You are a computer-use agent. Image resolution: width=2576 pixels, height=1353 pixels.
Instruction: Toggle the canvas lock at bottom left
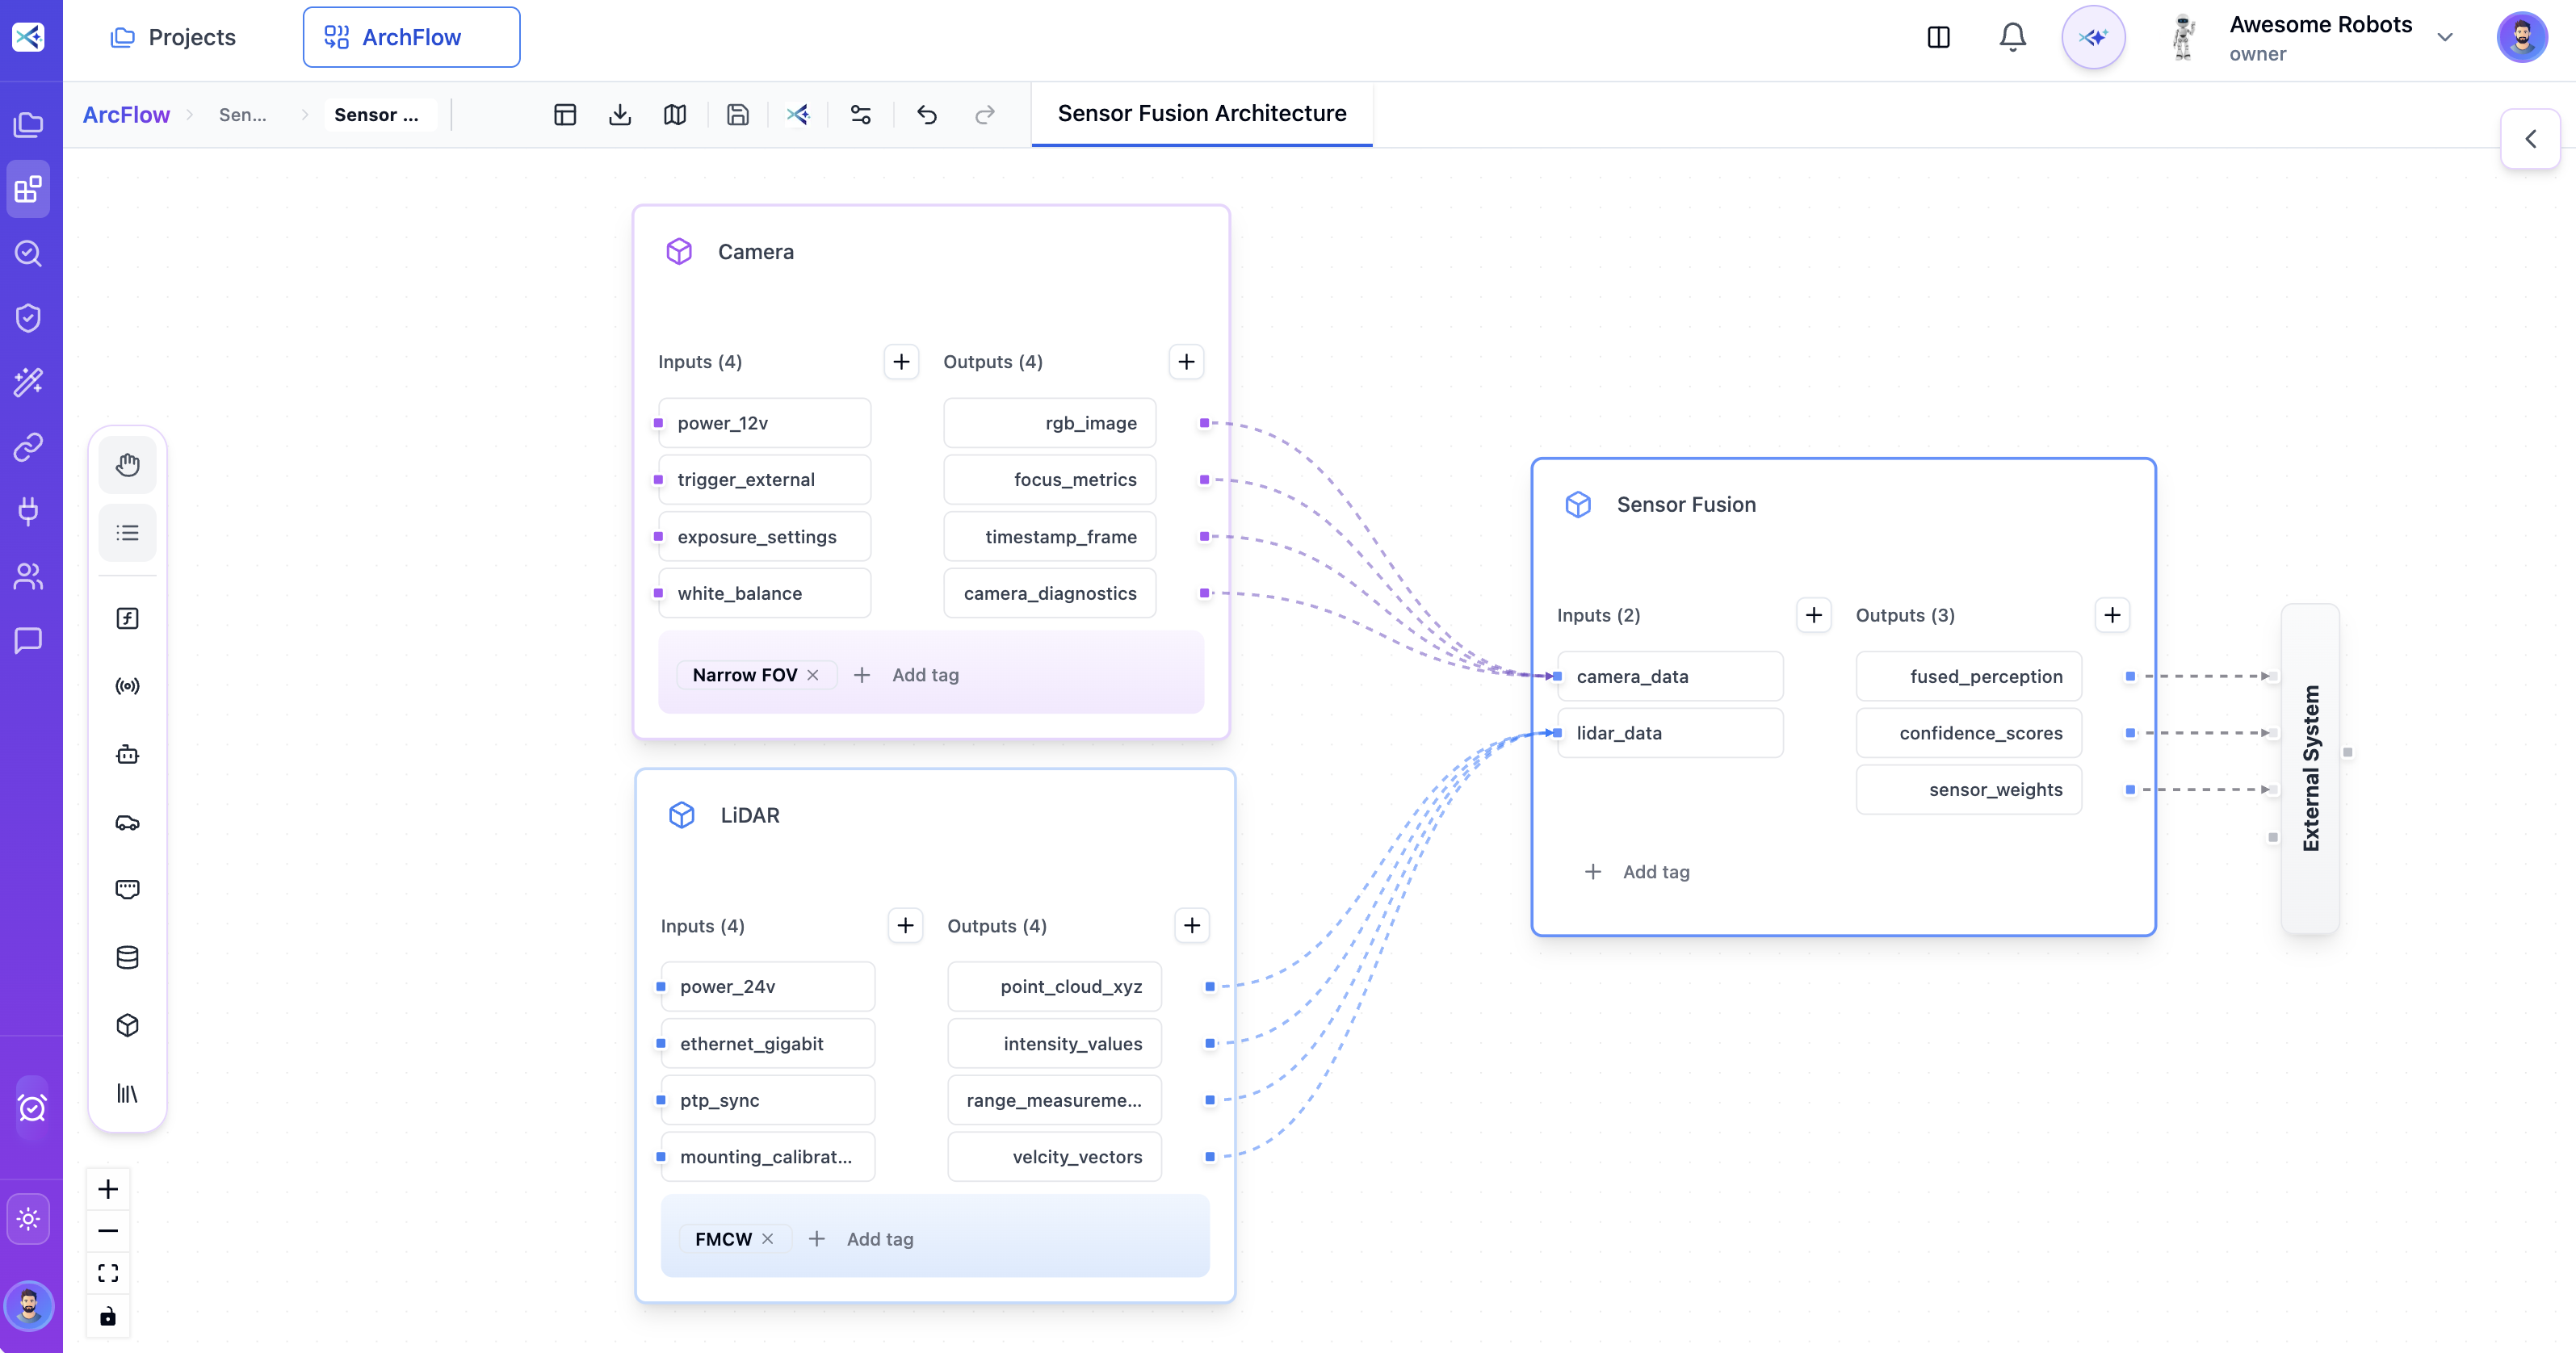108,1316
